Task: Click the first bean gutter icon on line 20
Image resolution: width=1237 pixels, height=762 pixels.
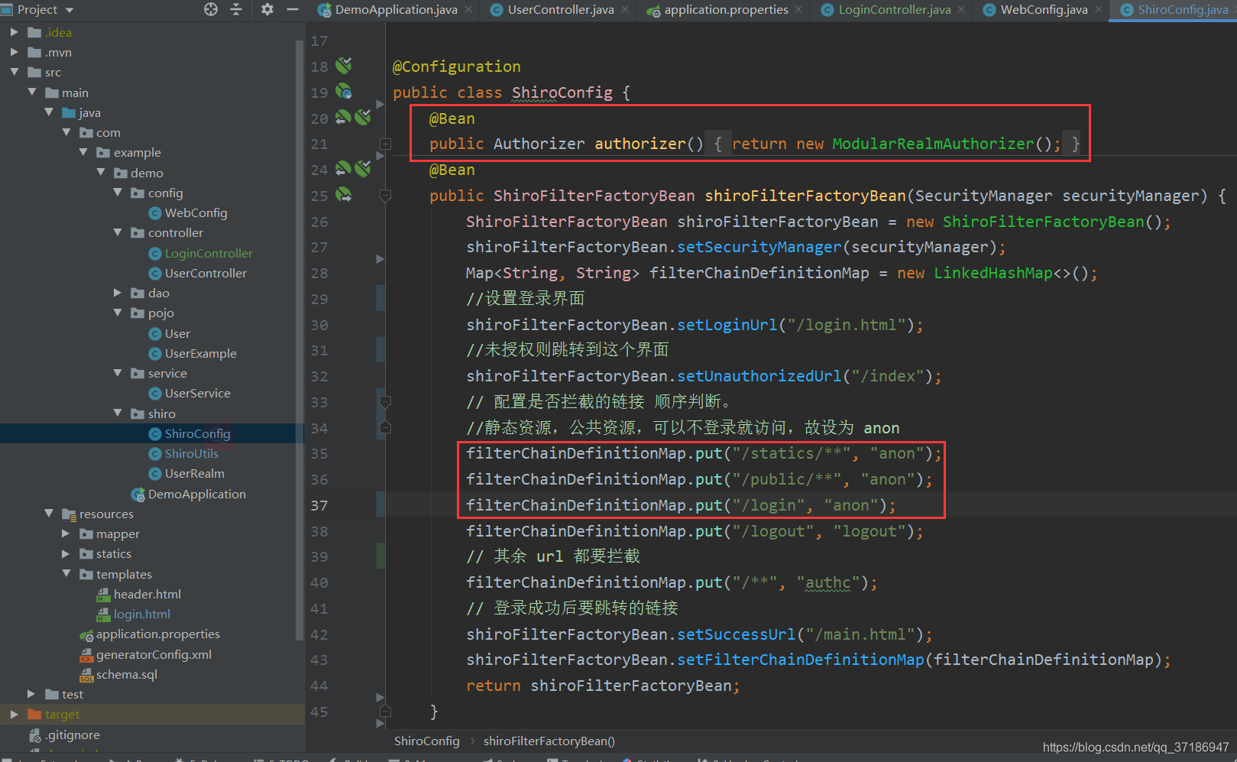Action: pos(343,118)
